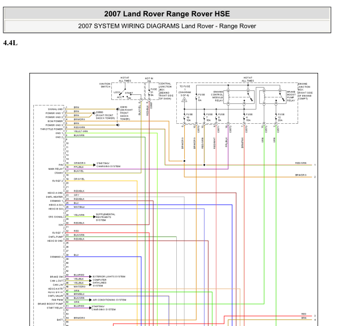
Task: Click the '4.4L' engine heading
Action: [10, 43]
